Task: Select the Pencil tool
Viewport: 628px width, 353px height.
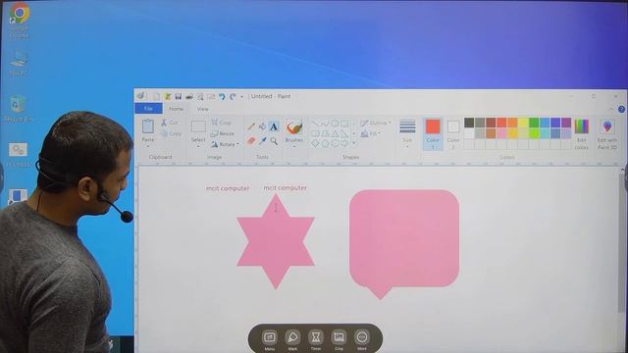Action: [251, 126]
